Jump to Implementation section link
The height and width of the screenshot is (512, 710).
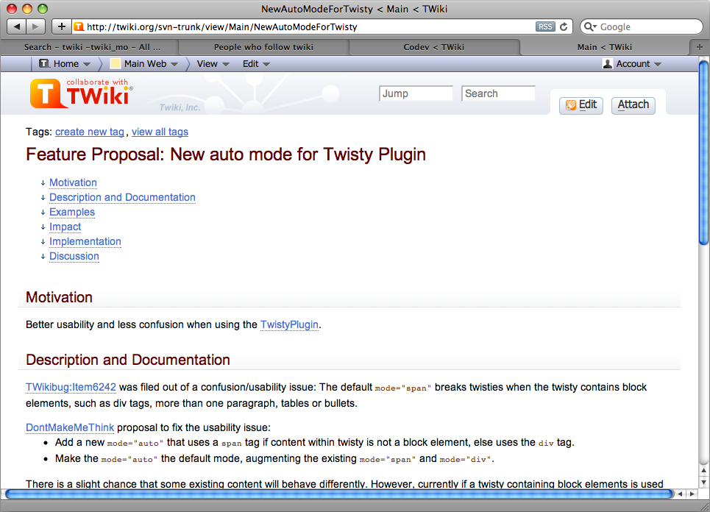coord(85,241)
